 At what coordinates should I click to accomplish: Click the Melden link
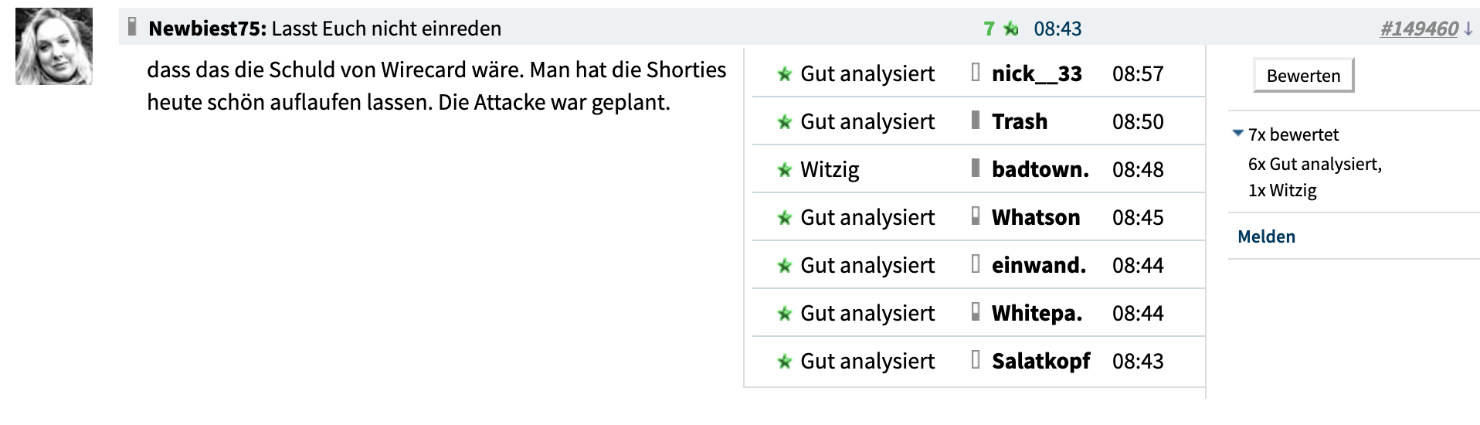coord(1266,236)
